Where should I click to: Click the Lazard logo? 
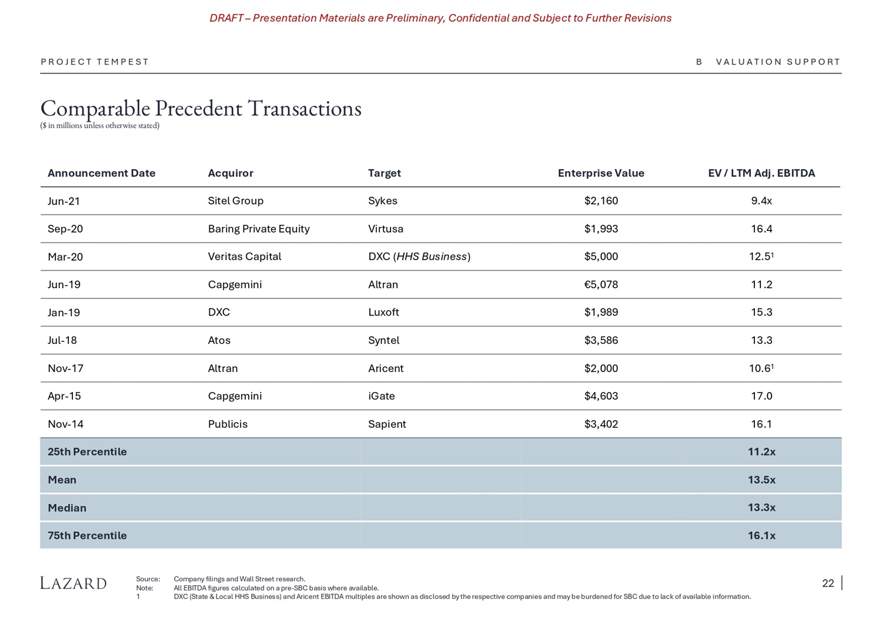[x=73, y=583]
